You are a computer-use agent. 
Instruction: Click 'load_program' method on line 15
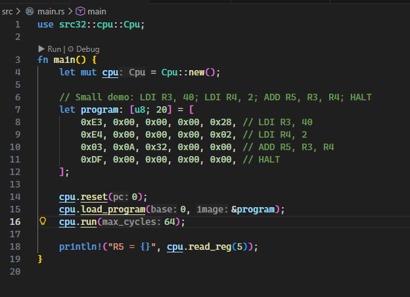113,209
